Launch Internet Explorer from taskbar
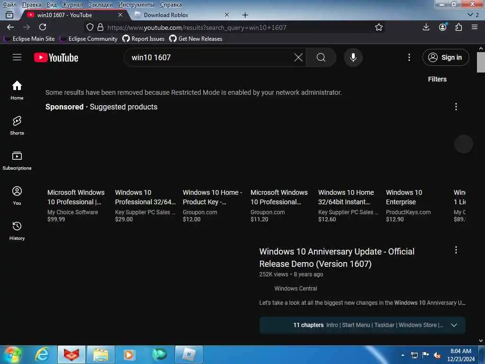Image resolution: width=485 pixels, height=364 pixels. pyautogui.click(x=42, y=355)
